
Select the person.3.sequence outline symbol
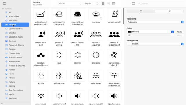(x=96, y=35)
